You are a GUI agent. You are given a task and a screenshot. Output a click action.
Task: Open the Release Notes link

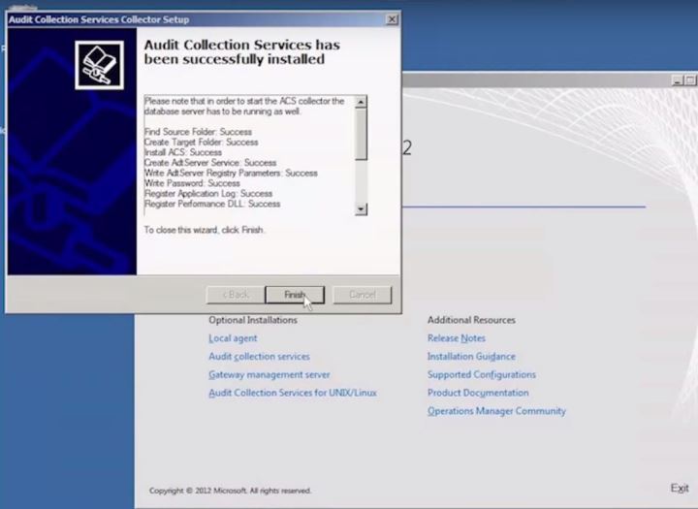[x=457, y=338]
